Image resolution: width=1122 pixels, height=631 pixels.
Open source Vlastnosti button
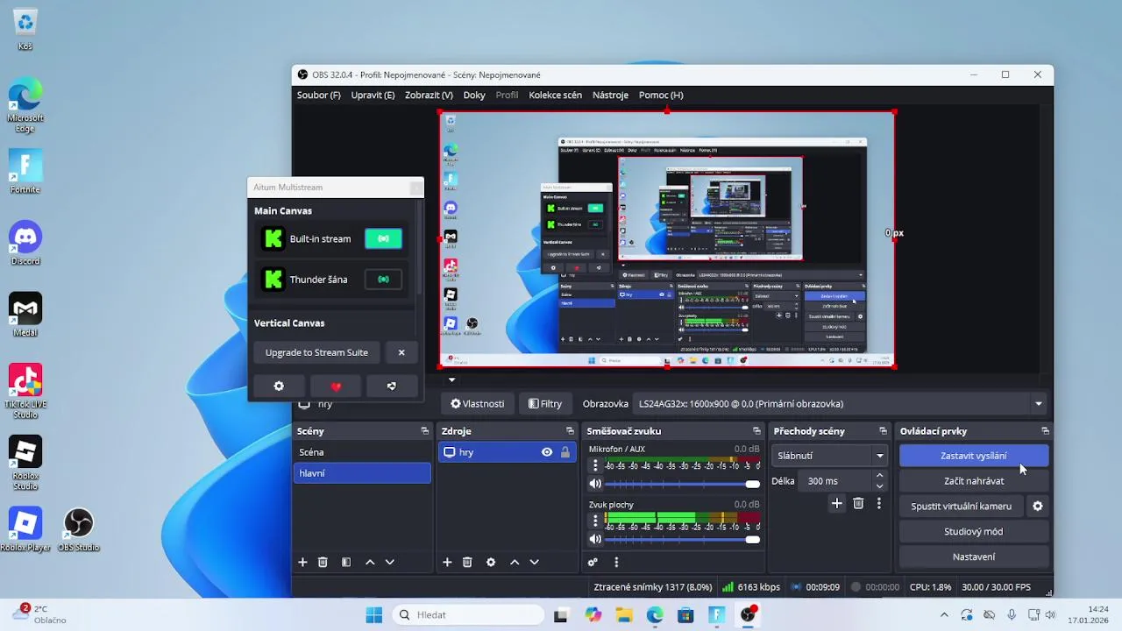478,404
